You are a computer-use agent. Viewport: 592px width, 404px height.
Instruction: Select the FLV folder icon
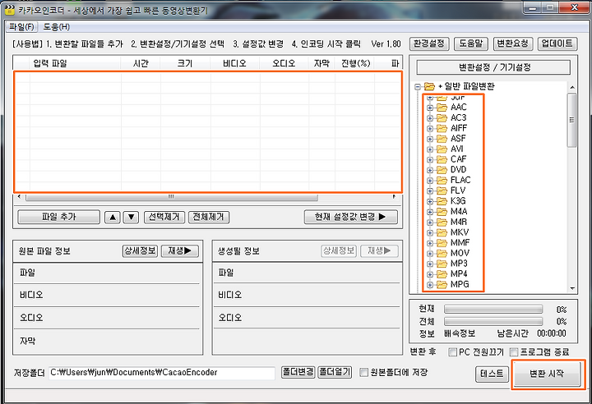tap(442, 191)
